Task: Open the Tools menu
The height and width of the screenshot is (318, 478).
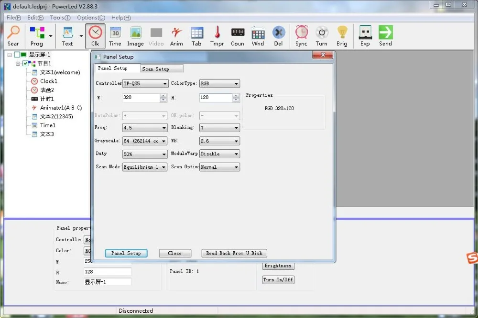Action: (60, 18)
